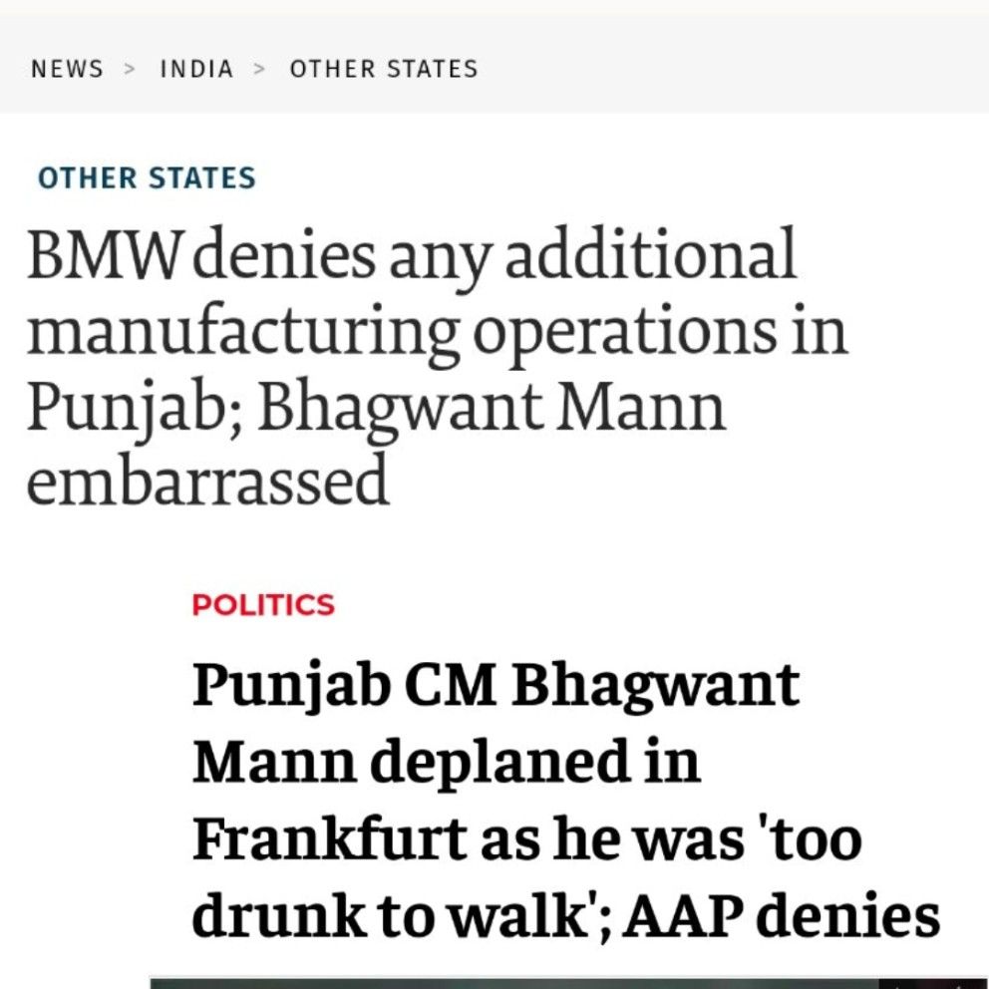Click 'Mann deplaned in' headline line

point(446,762)
